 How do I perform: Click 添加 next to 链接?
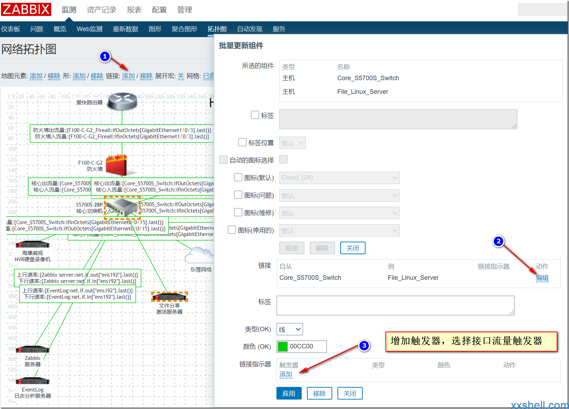128,76
